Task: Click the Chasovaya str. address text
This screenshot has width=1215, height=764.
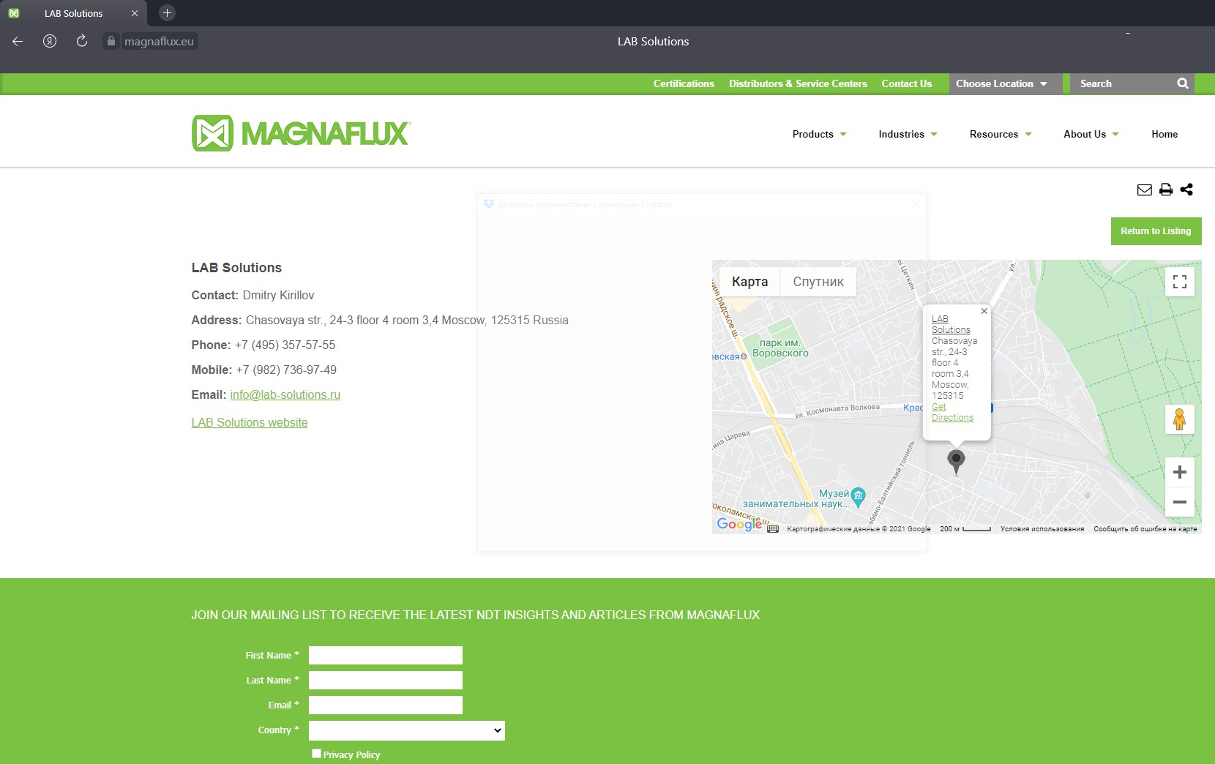Action: pyautogui.click(x=407, y=320)
